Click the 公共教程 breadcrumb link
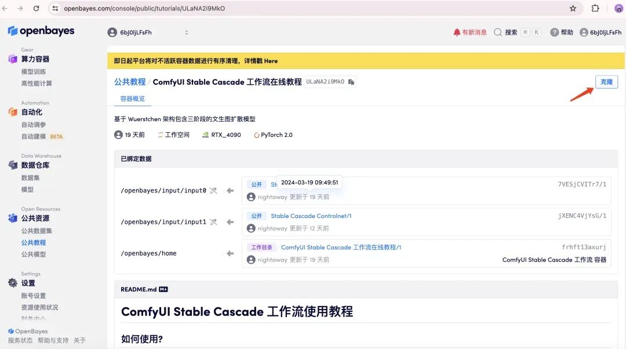The height and width of the screenshot is (349, 626). coord(130,82)
